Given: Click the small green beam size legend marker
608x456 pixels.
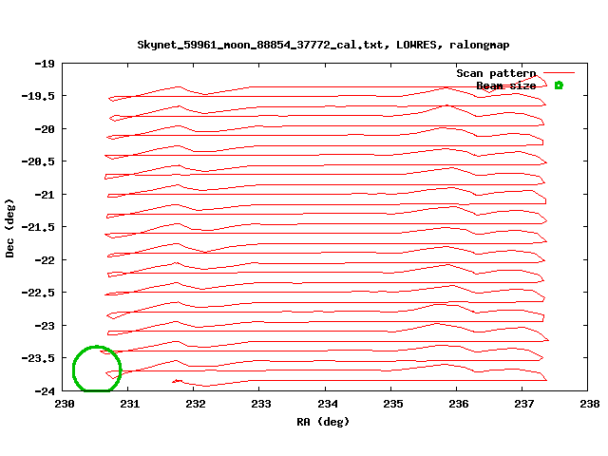Looking at the screenshot, I should 559,85.
